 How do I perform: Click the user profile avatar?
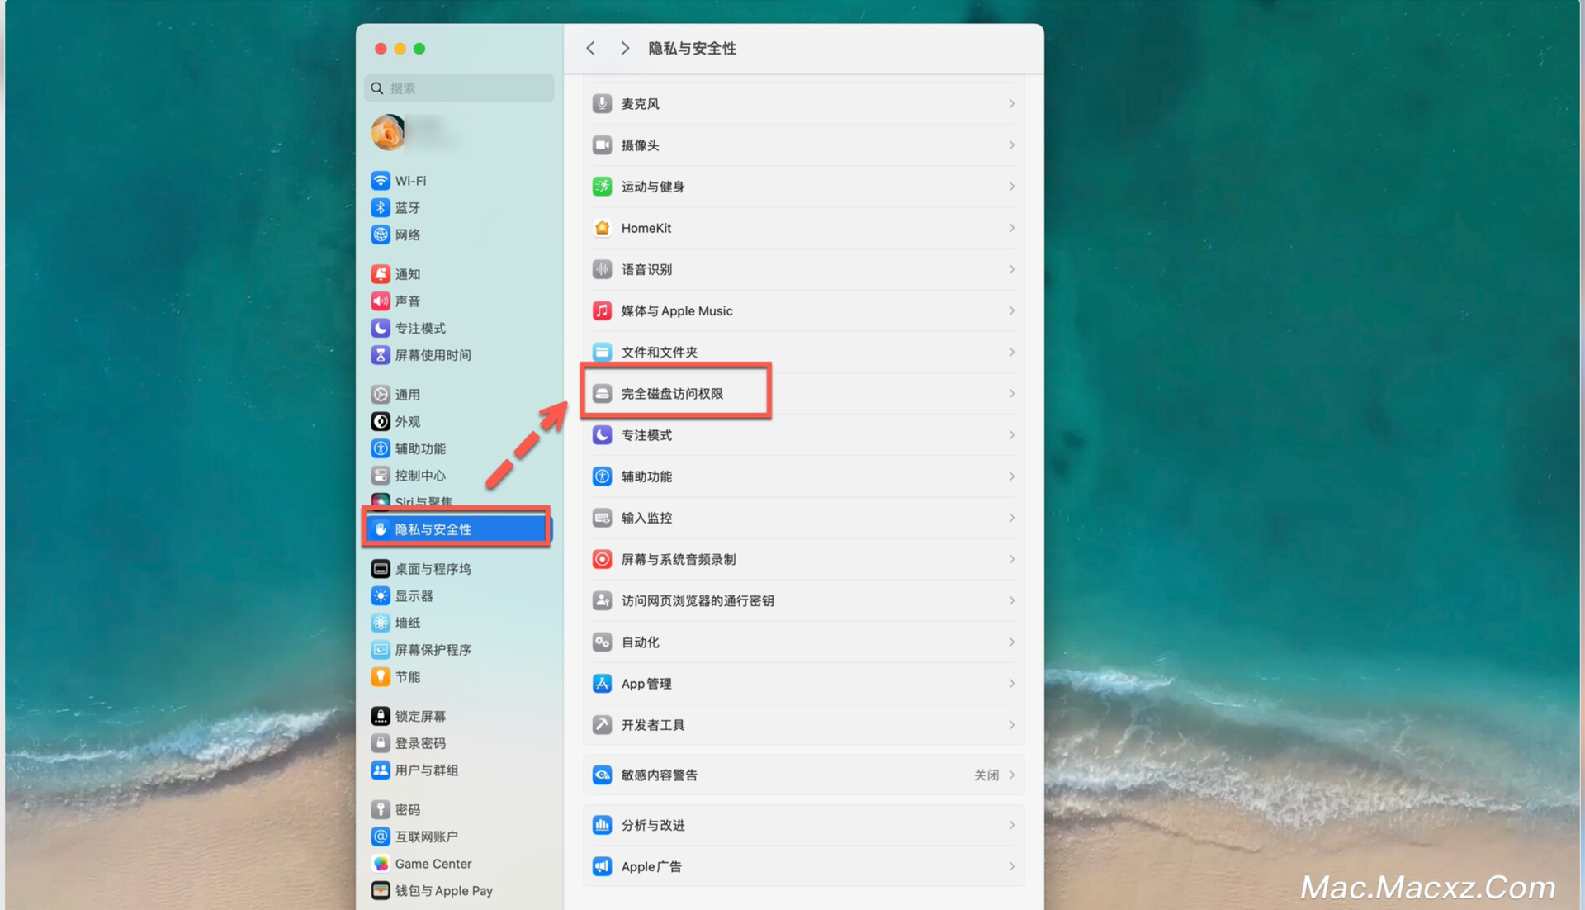coord(387,133)
